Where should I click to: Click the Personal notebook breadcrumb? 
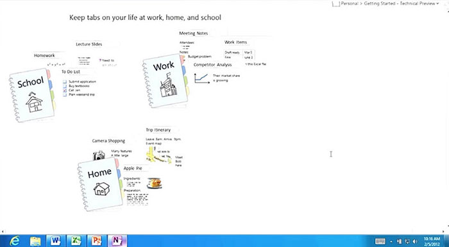click(x=350, y=3)
